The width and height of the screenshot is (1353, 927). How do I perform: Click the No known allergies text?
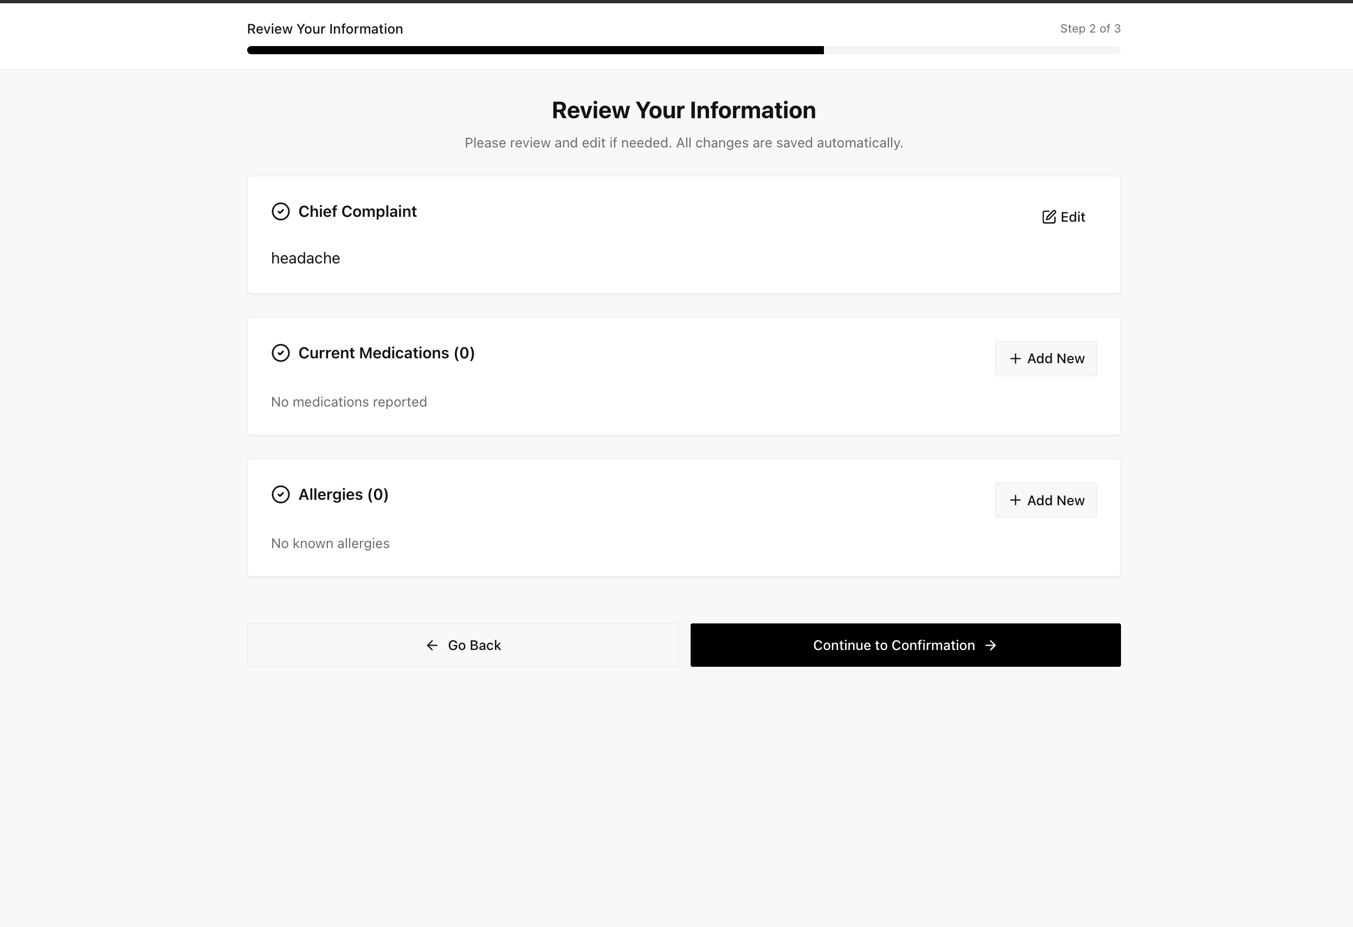click(x=330, y=543)
